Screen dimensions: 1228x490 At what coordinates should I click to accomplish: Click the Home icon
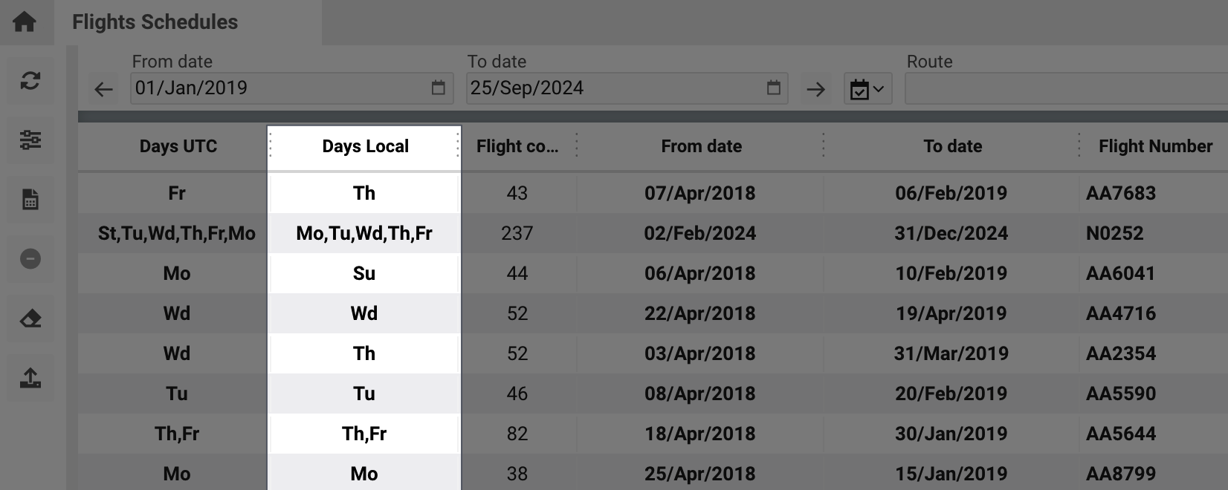(x=25, y=22)
